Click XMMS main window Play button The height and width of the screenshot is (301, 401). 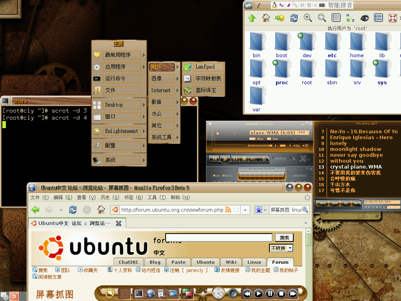[225, 159]
